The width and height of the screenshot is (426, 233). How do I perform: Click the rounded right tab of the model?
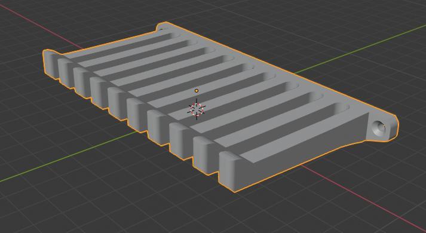[382, 127]
